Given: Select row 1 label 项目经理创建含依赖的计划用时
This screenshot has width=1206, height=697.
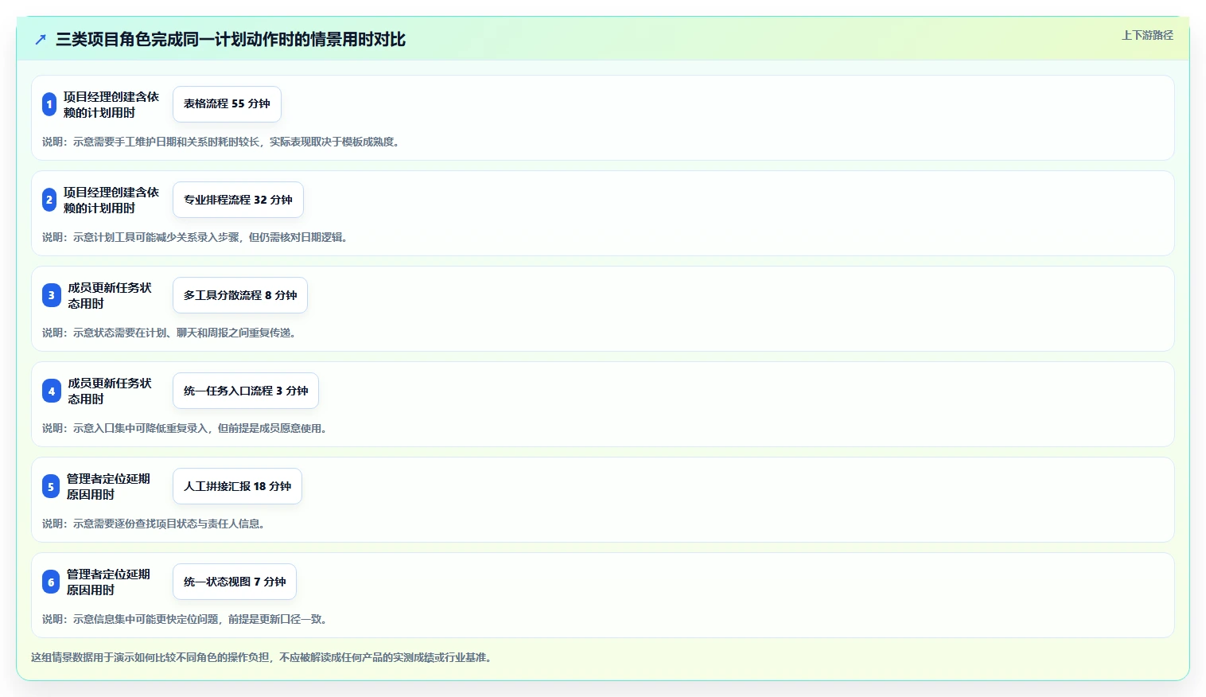Looking at the screenshot, I should tap(111, 104).
